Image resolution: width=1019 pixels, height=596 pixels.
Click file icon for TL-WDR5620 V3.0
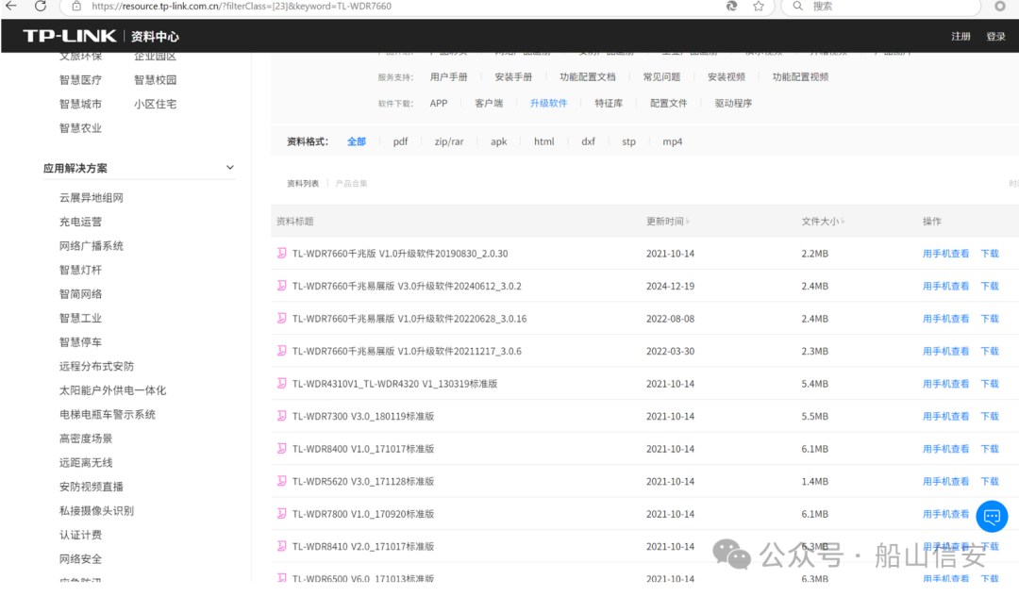[281, 480]
